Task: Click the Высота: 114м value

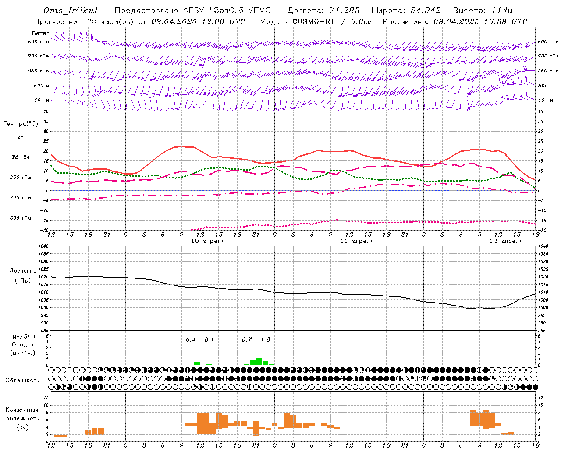Action: [483, 11]
